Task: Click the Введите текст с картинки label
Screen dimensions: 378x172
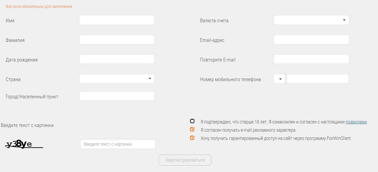Action: [x=27, y=125]
